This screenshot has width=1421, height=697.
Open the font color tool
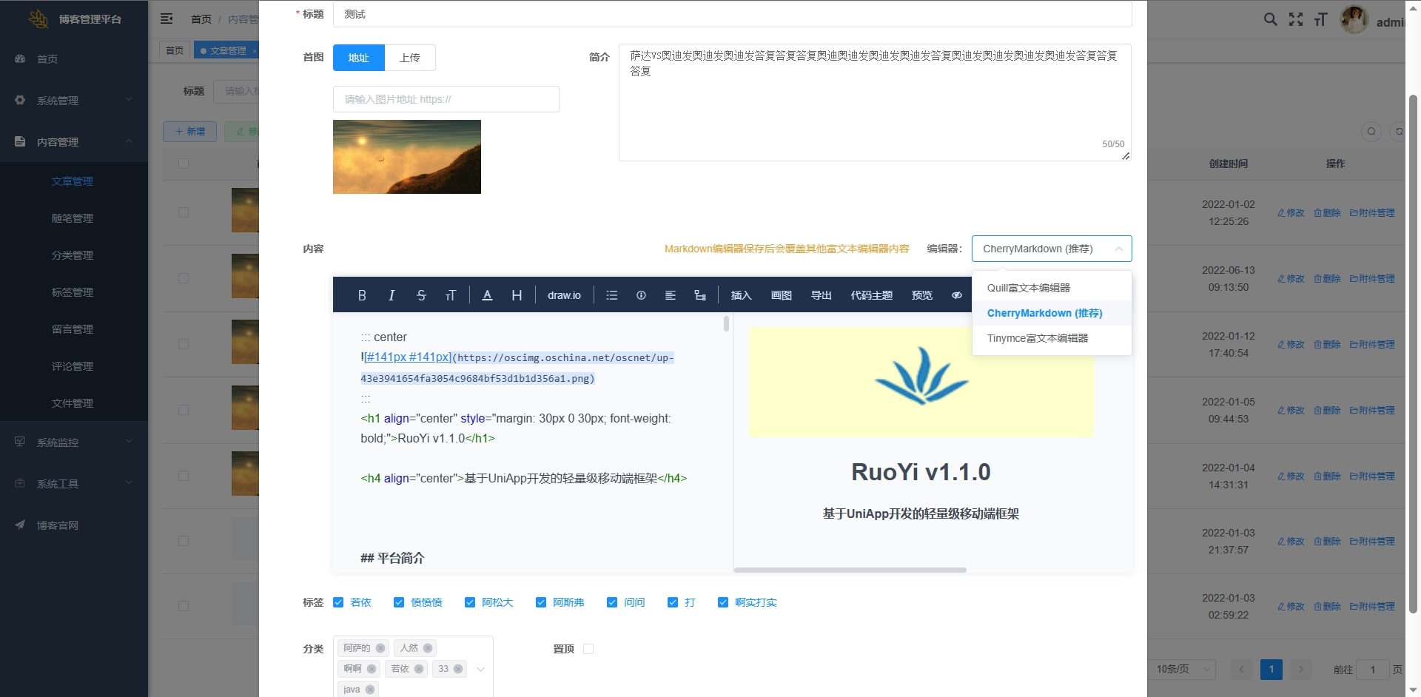click(487, 295)
